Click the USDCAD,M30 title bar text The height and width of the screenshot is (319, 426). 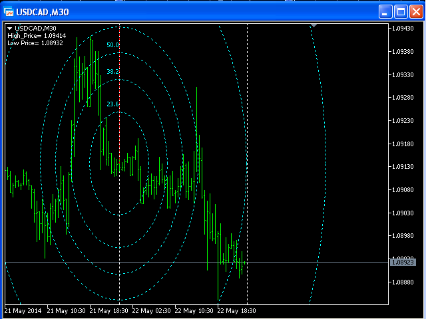(43, 12)
